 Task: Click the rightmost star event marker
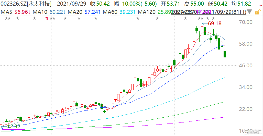tap(213, 18)
